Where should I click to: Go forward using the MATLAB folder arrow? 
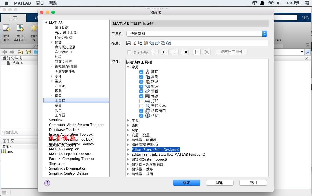[x=12, y=52]
